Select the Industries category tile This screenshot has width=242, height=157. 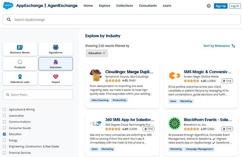(56, 64)
